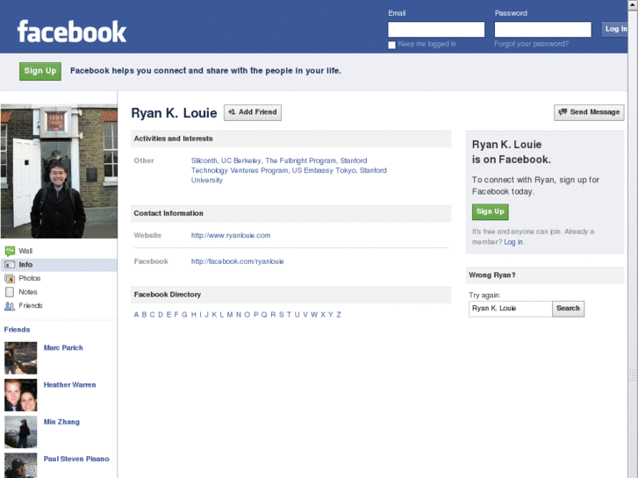Click Marc Parich thumbnail photo
Screen dimensions: 638x478
pyautogui.click(x=21, y=358)
